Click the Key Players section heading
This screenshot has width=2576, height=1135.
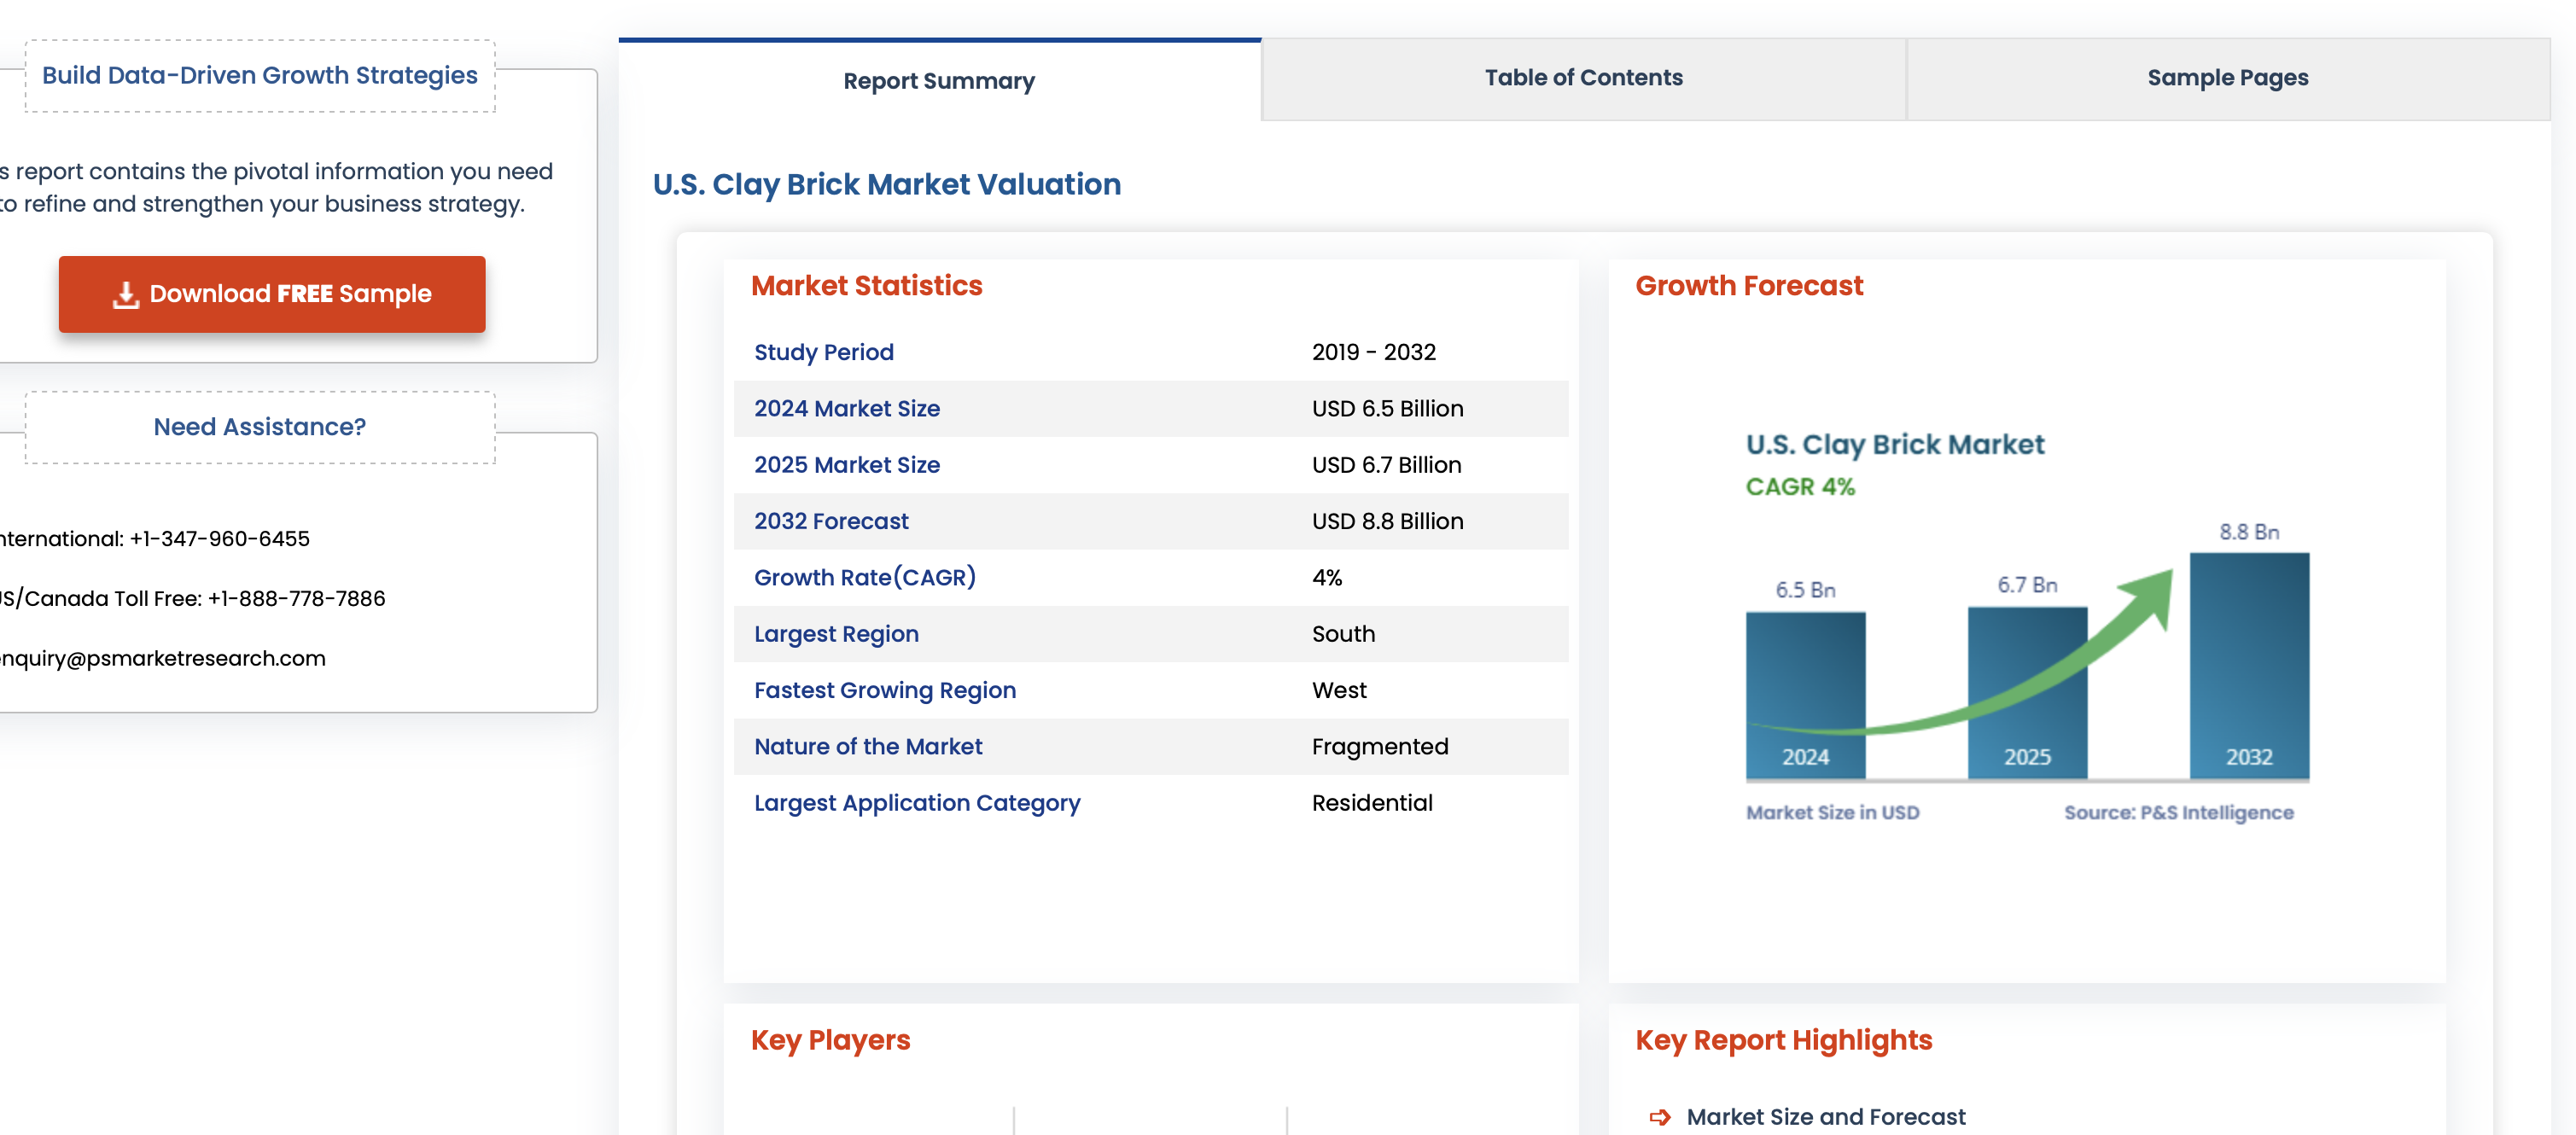(830, 1040)
